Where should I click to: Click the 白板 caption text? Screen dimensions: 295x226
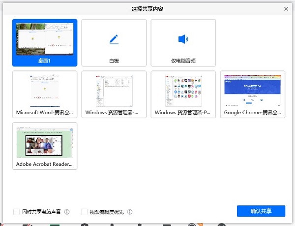(114, 61)
